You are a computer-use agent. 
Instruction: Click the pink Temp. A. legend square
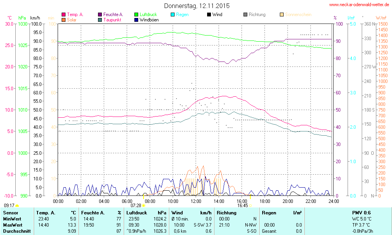(64, 15)
